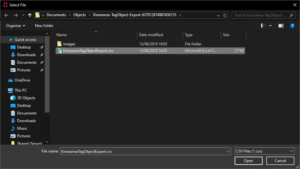This screenshot has height=169, width=300.
Task: Click the Open button
Action: [249, 161]
